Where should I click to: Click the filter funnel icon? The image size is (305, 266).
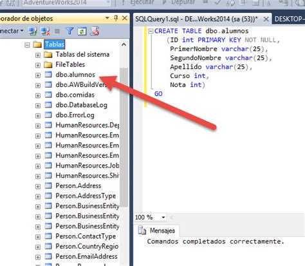(x=69, y=32)
